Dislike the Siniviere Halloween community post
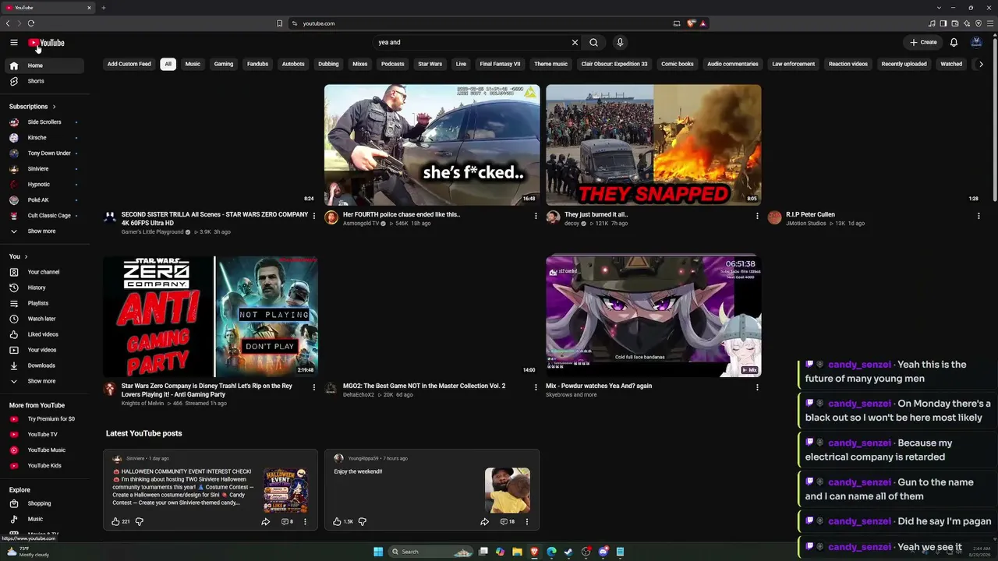This screenshot has width=998, height=561. (140, 521)
